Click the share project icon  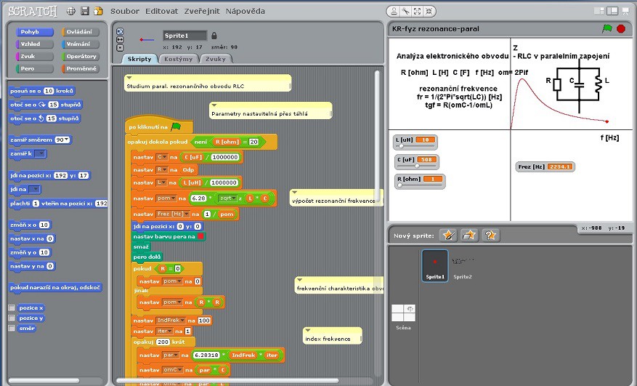click(97, 12)
